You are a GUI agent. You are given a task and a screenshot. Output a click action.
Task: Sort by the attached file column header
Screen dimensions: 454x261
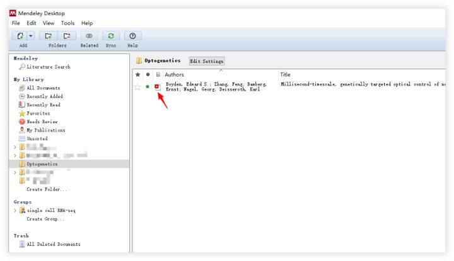tap(158, 74)
